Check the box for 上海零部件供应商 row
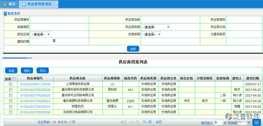263x126 pixels. [x=11, y=84]
